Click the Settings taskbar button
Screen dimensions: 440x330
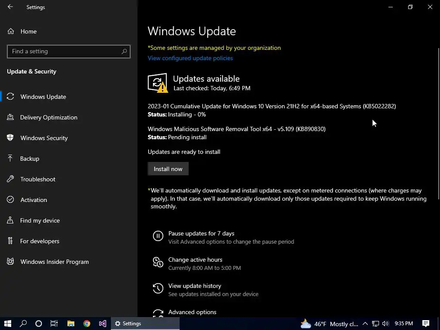click(x=145, y=324)
